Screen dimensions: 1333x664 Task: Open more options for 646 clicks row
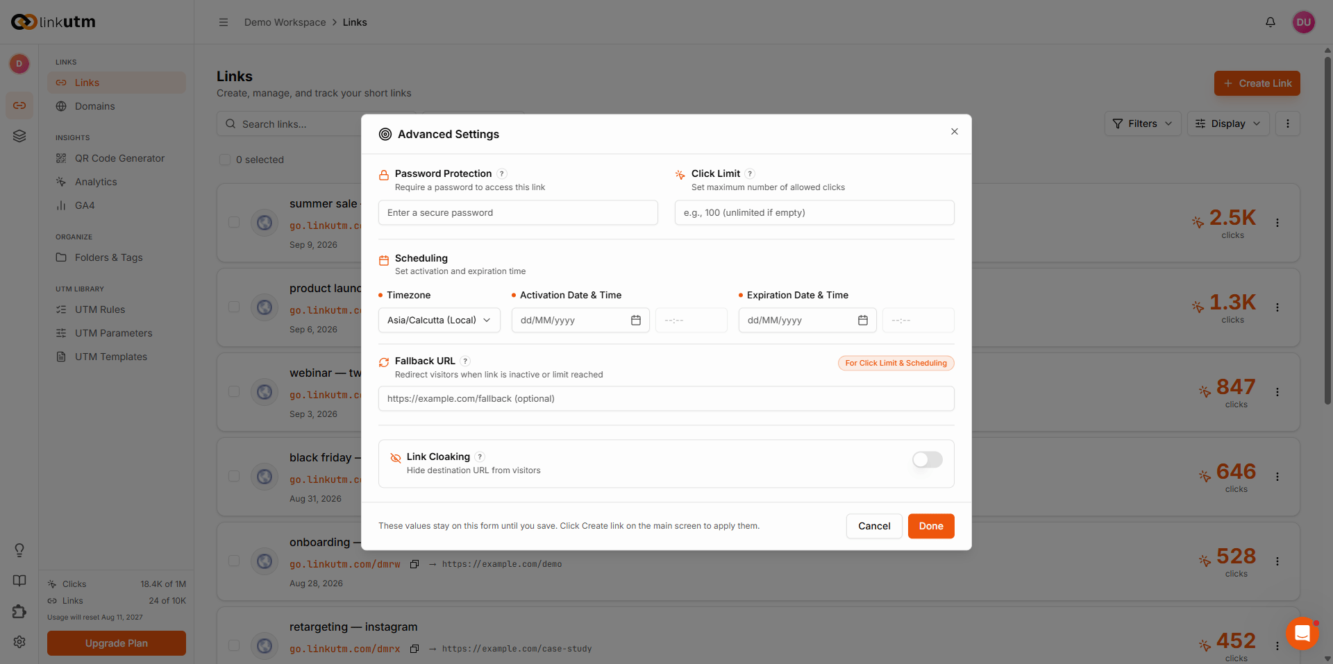1277,477
